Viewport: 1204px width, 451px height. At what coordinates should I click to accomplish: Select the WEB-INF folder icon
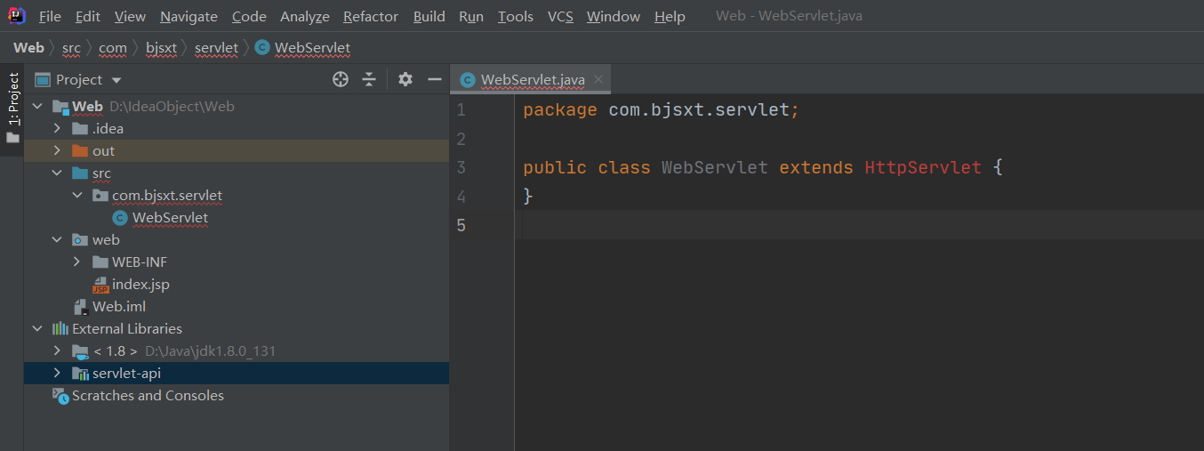(100, 262)
